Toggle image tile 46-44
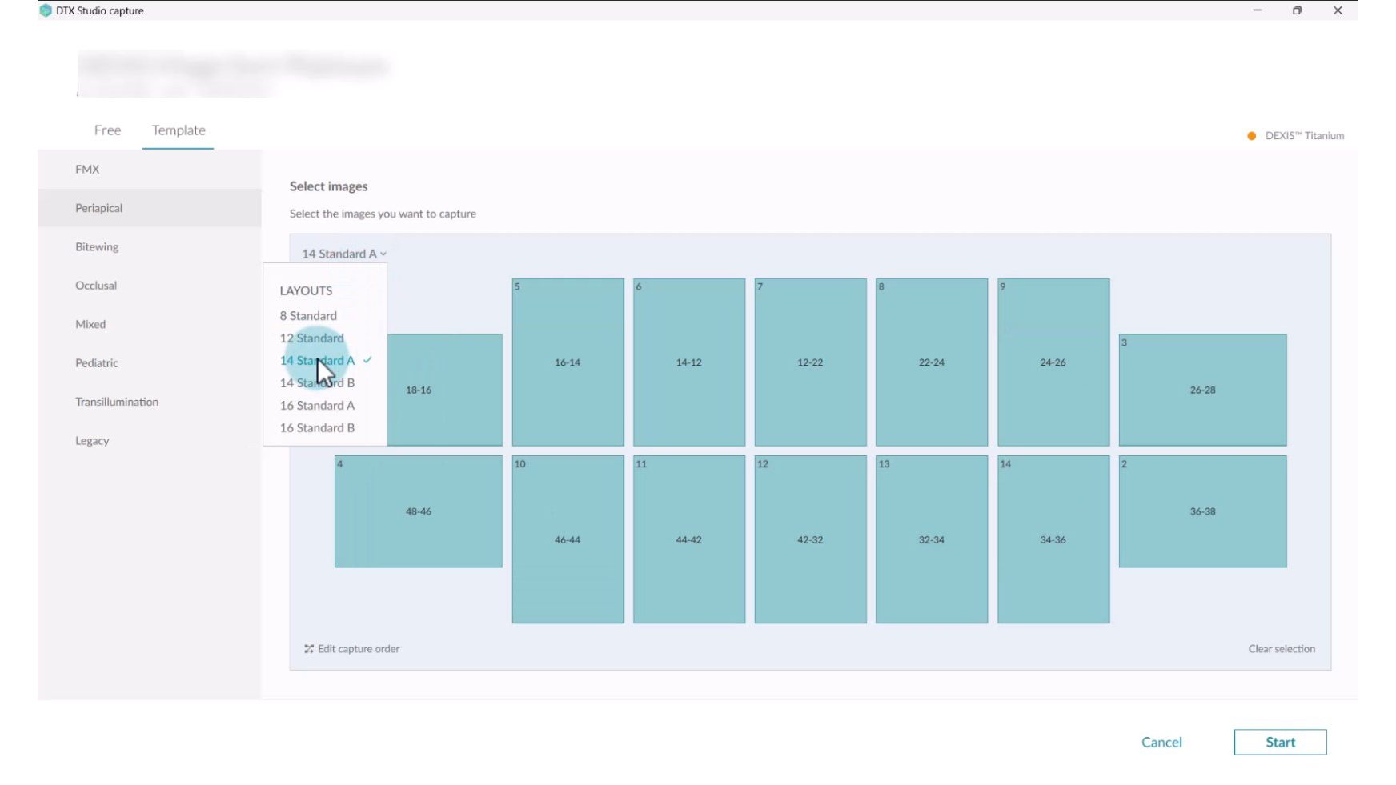Viewport: 1396px width, 785px height. tap(568, 539)
